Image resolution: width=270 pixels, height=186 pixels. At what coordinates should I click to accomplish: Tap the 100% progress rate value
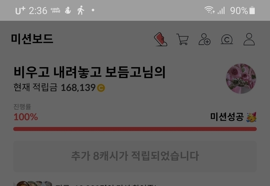(x=26, y=117)
